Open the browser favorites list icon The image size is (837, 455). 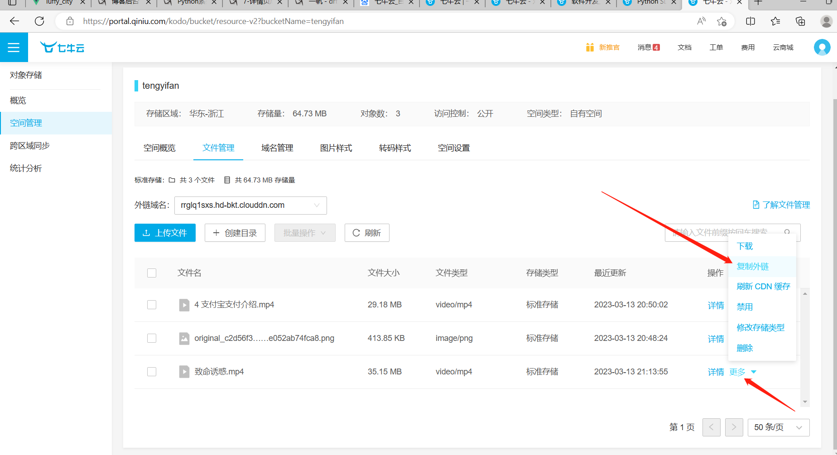pos(775,21)
